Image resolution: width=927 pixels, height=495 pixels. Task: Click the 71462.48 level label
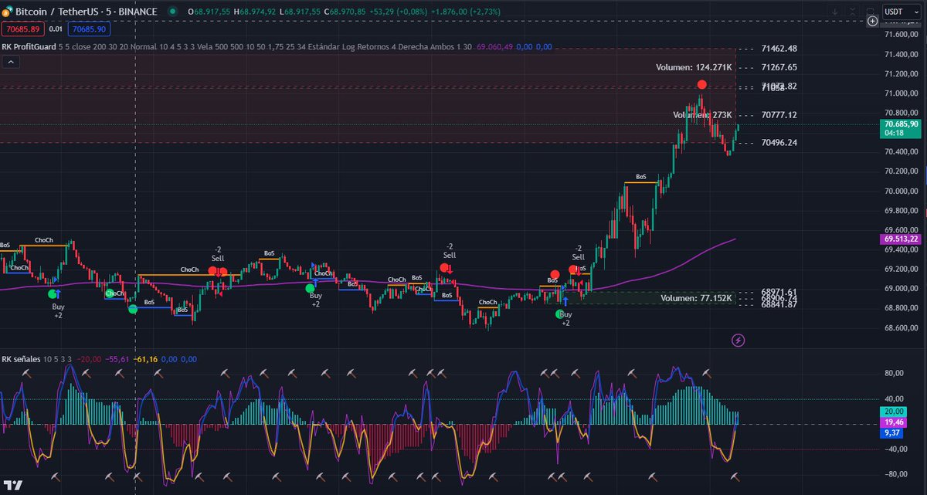point(778,49)
